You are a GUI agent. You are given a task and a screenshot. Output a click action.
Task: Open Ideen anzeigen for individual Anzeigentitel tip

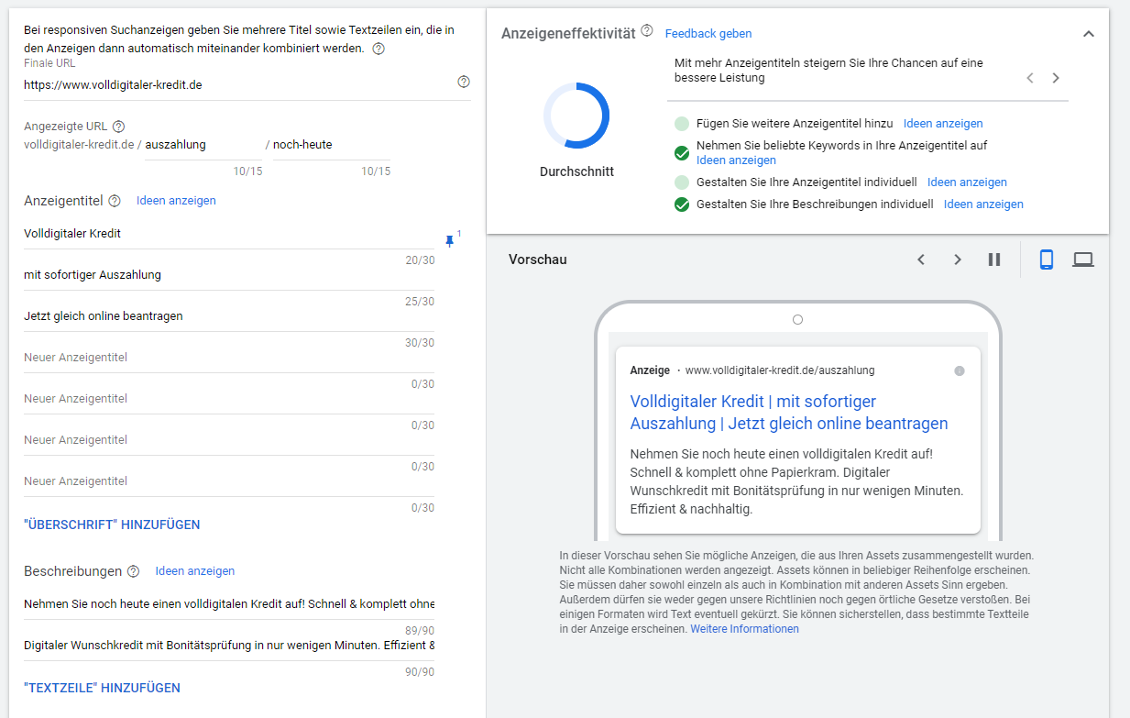click(x=967, y=182)
